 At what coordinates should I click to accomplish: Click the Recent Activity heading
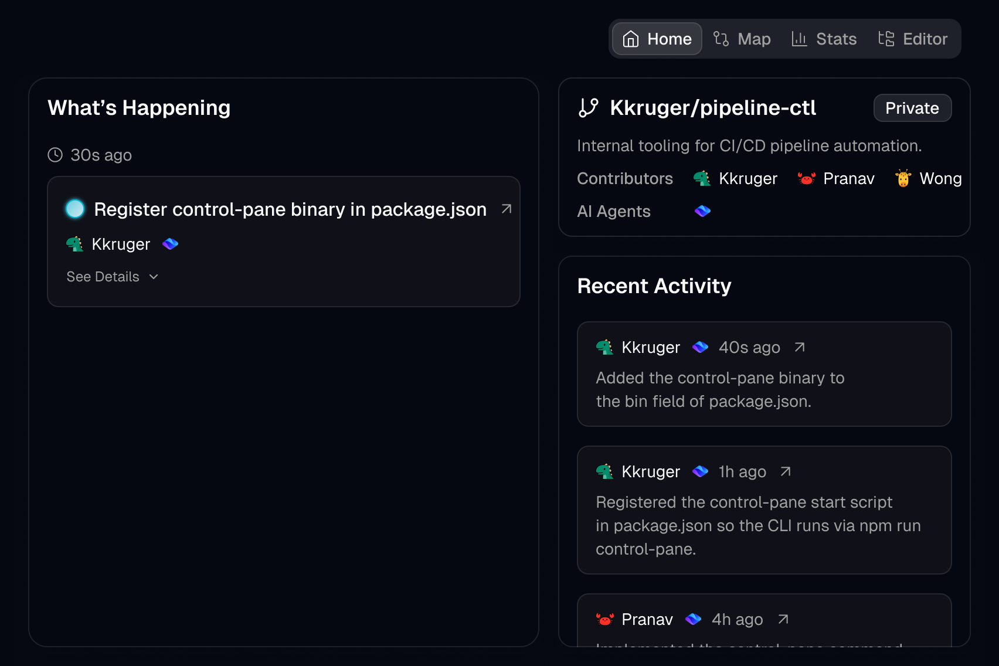654,286
